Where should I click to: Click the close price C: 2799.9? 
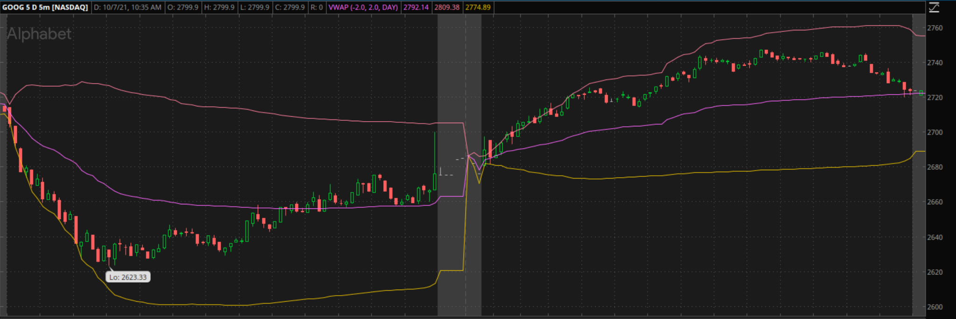pyautogui.click(x=290, y=7)
